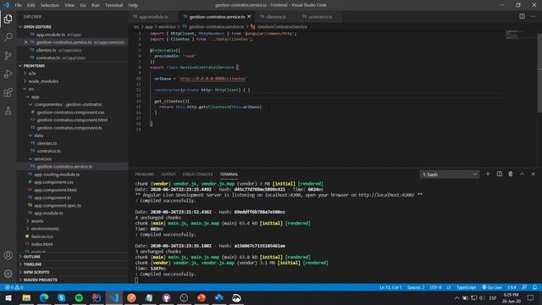The image size is (542, 305).
Task: Select terminal from 1: bash dropdown
Action: [x=450, y=175]
